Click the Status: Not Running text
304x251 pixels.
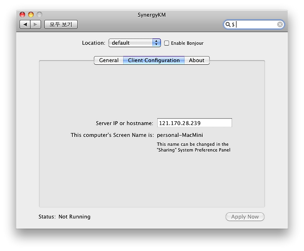[64, 217]
